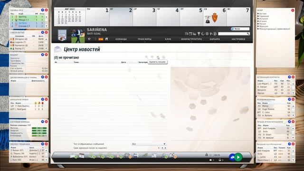The height and width of the screenshot is (171, 304).
Task: Select Sporting row in league table
Action: 28,17
